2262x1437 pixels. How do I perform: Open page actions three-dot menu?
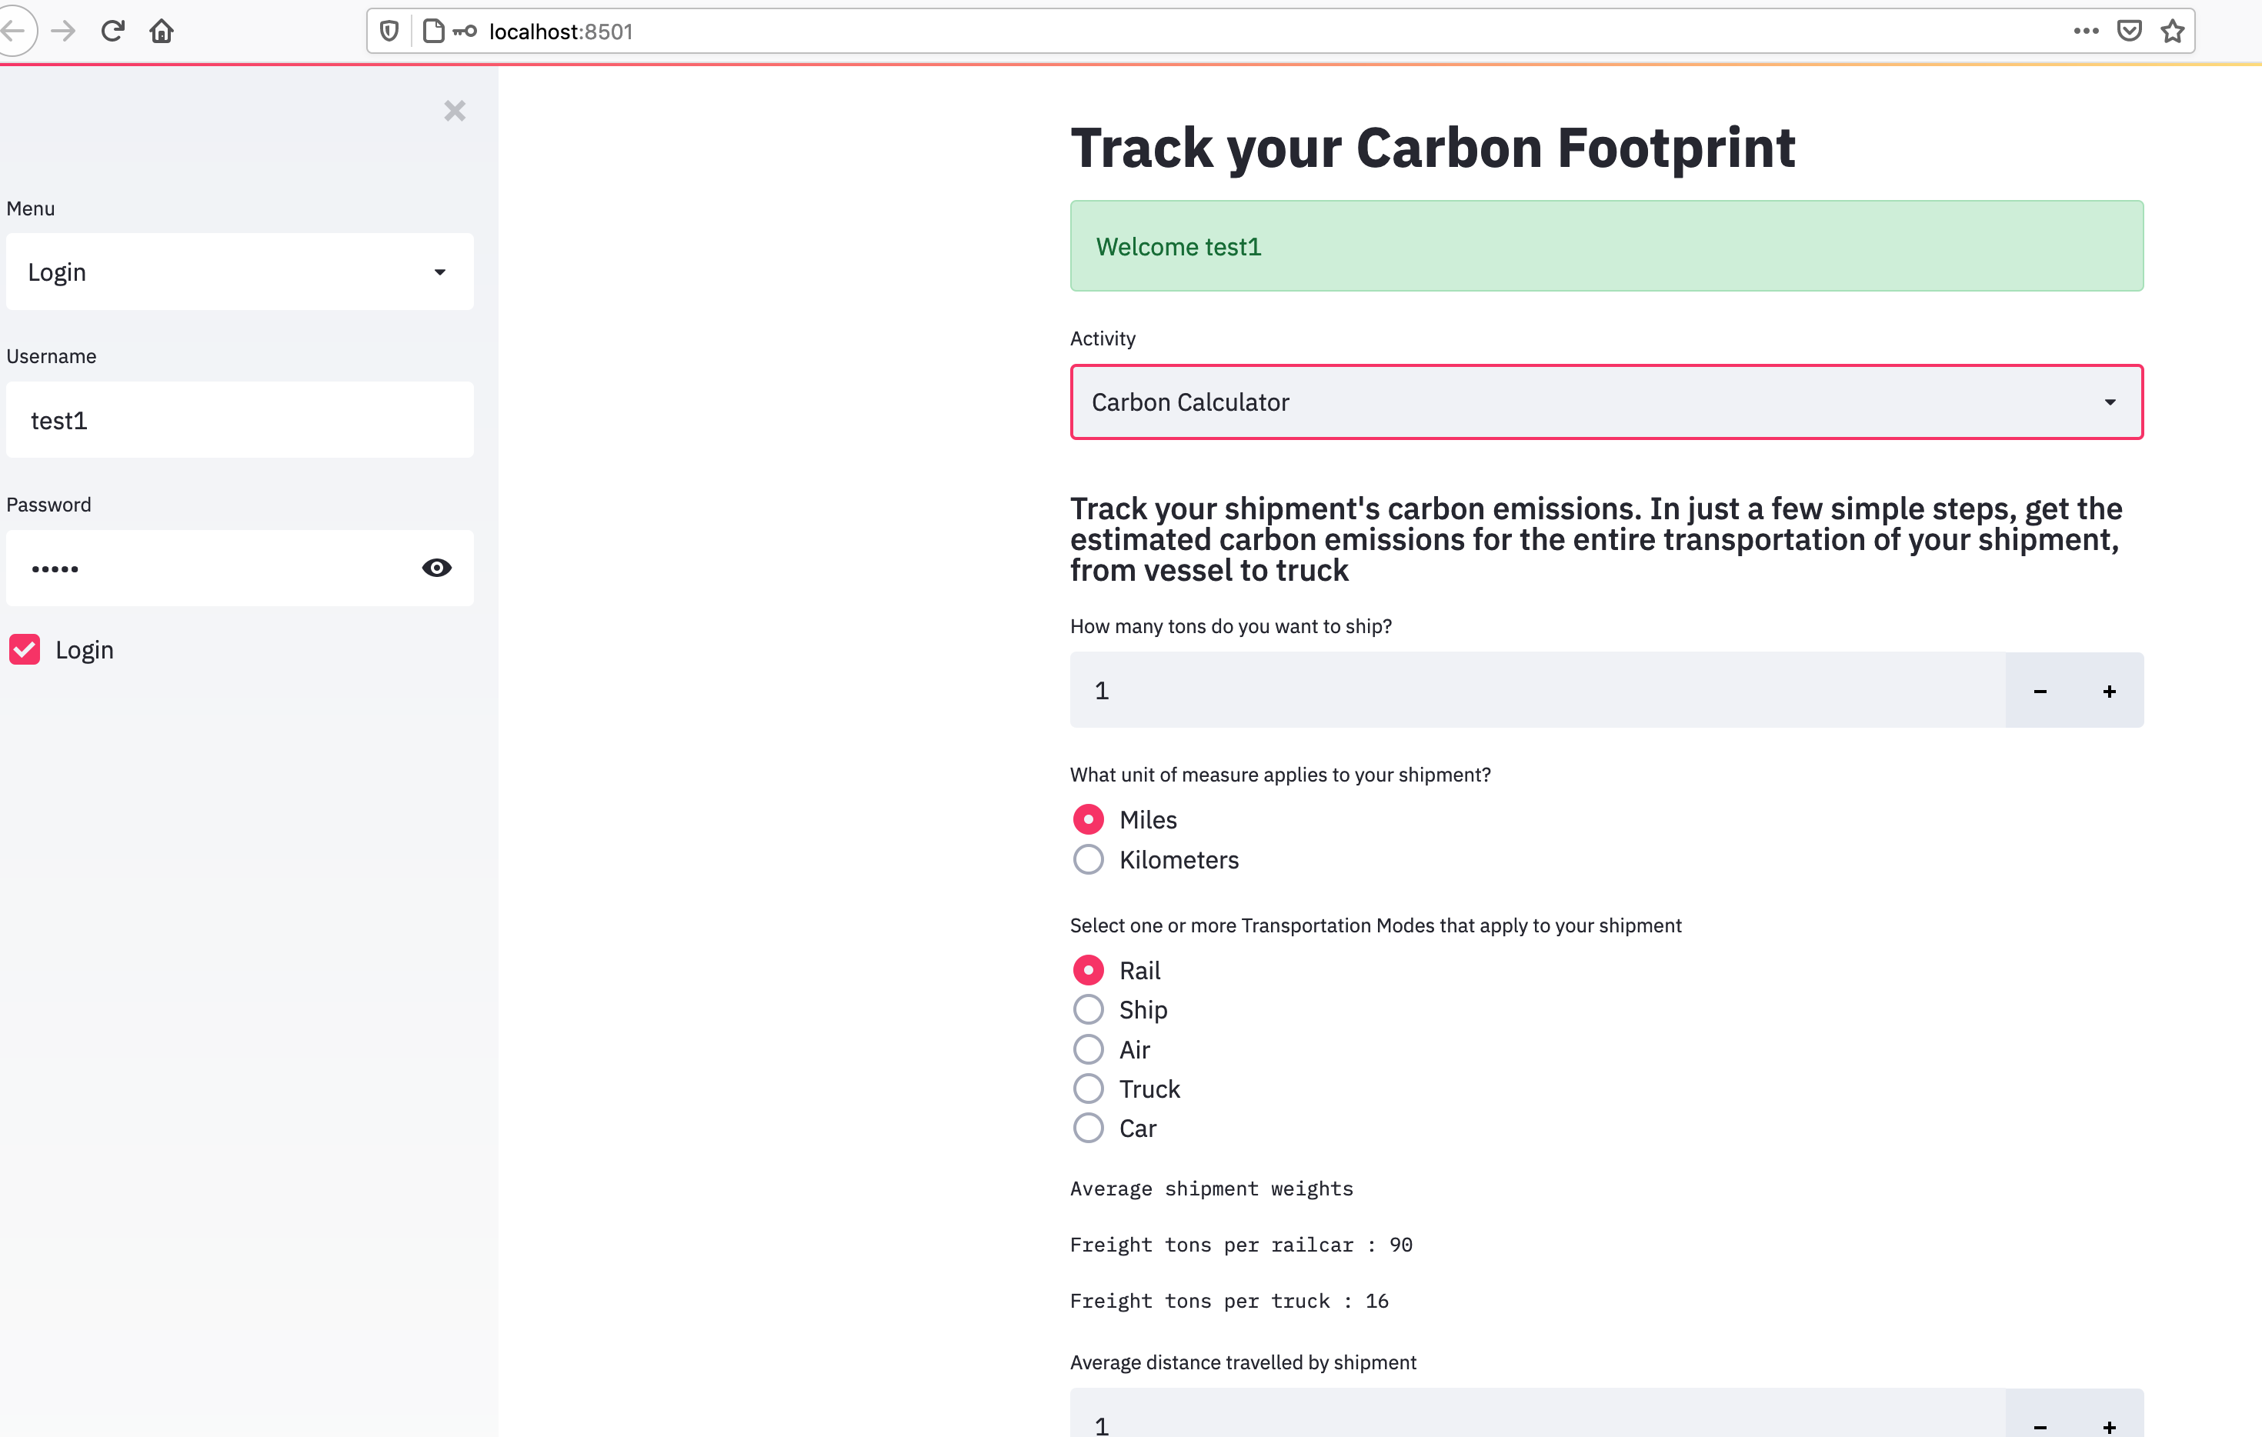point(2085,31)
